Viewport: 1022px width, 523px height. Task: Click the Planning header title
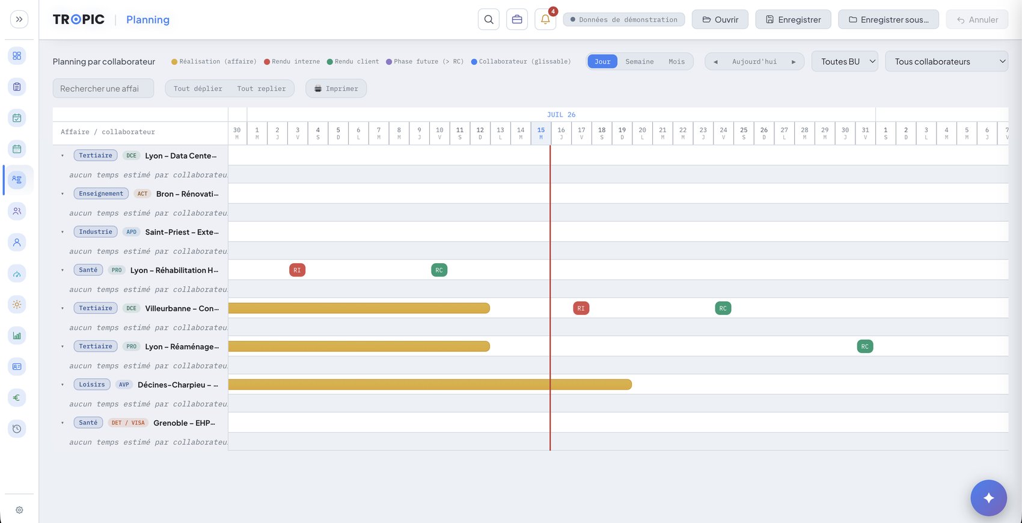click(148, 19)
